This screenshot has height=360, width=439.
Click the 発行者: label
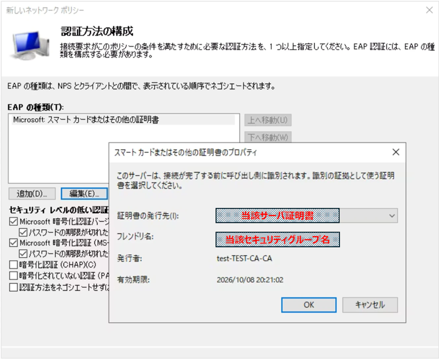(129, 259)
